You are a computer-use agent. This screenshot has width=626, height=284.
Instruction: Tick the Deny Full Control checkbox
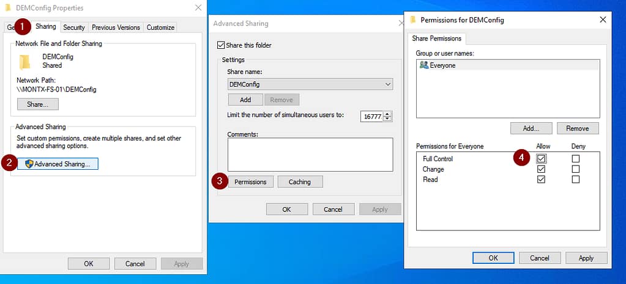pos(575,159)
